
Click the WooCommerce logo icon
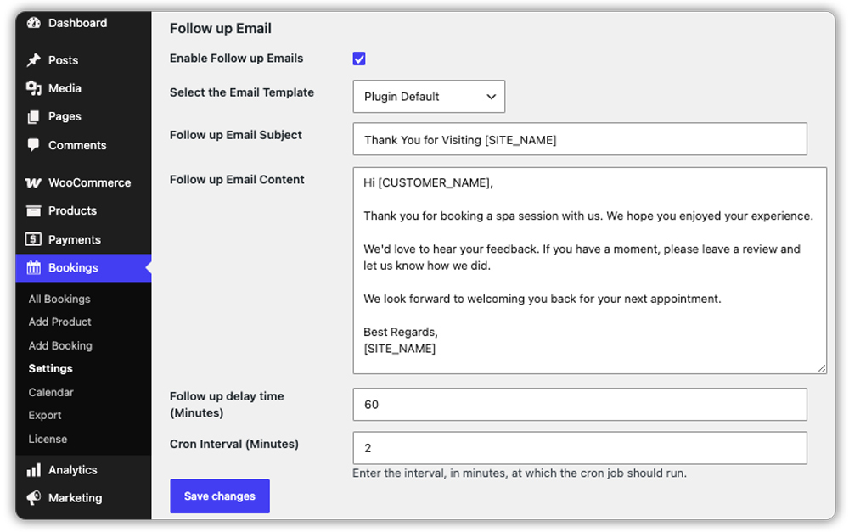point(34,183)
